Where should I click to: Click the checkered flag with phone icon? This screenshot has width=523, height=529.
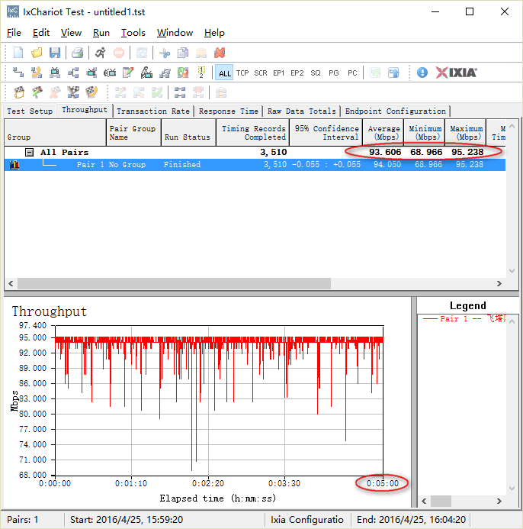pos(91,92)
